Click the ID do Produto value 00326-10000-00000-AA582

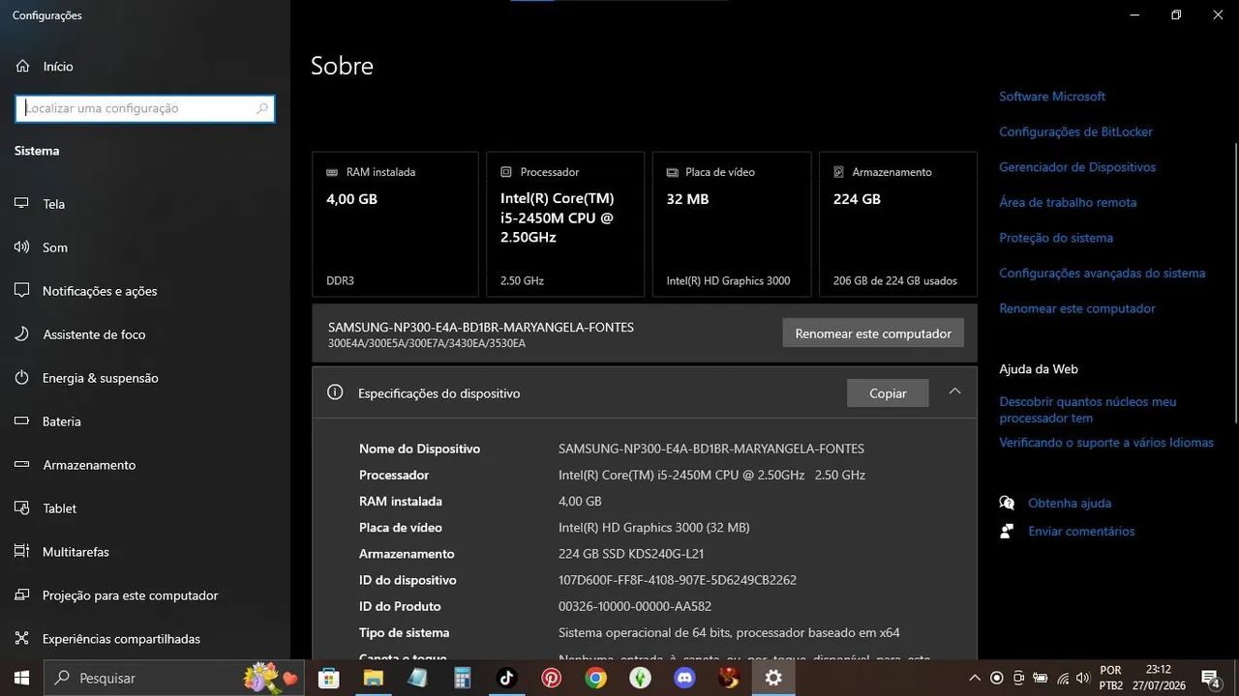tap(635, 606)
